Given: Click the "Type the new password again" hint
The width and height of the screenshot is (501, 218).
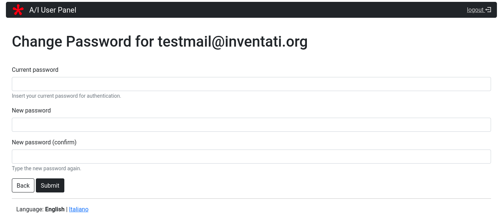Looking at the screenshot, I should click(47, 169).
